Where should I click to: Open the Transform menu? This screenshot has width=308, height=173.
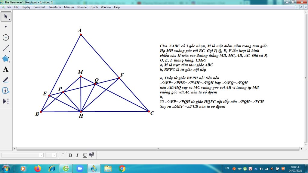click(x=55, y=7)
